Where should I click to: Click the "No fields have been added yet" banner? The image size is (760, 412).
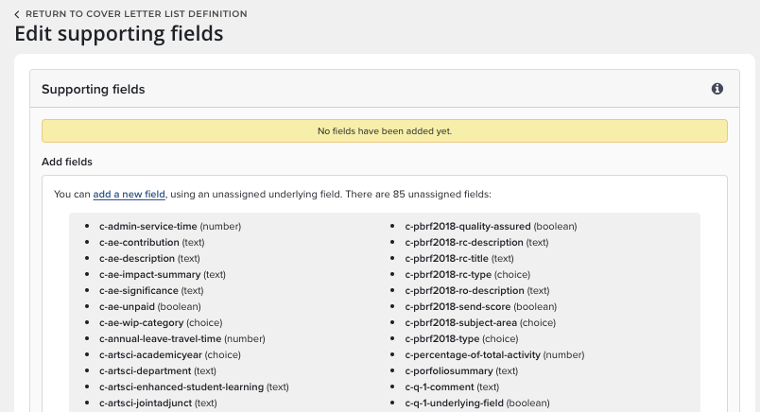coord(384,130)
